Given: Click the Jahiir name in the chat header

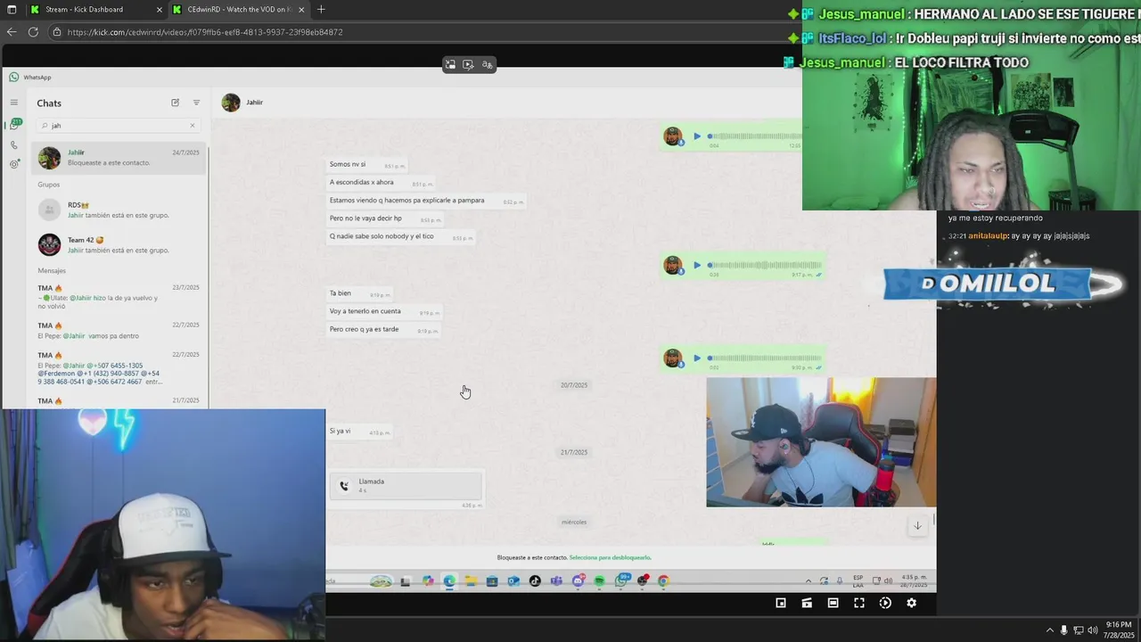Looking at the screenshot, I should tap(255, 103).
